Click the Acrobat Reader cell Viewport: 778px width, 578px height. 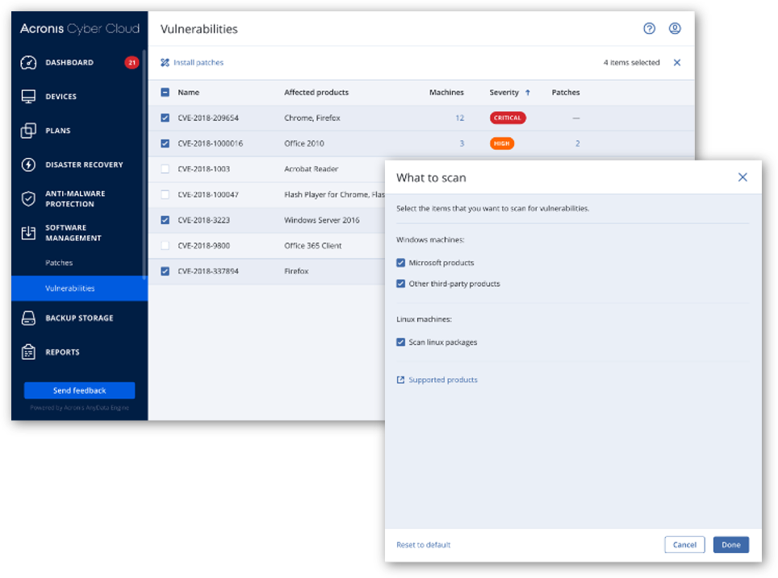311,169
